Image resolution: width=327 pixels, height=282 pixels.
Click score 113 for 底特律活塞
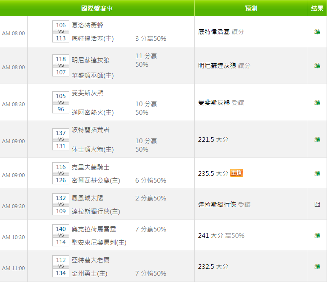[x=61, y=38]
